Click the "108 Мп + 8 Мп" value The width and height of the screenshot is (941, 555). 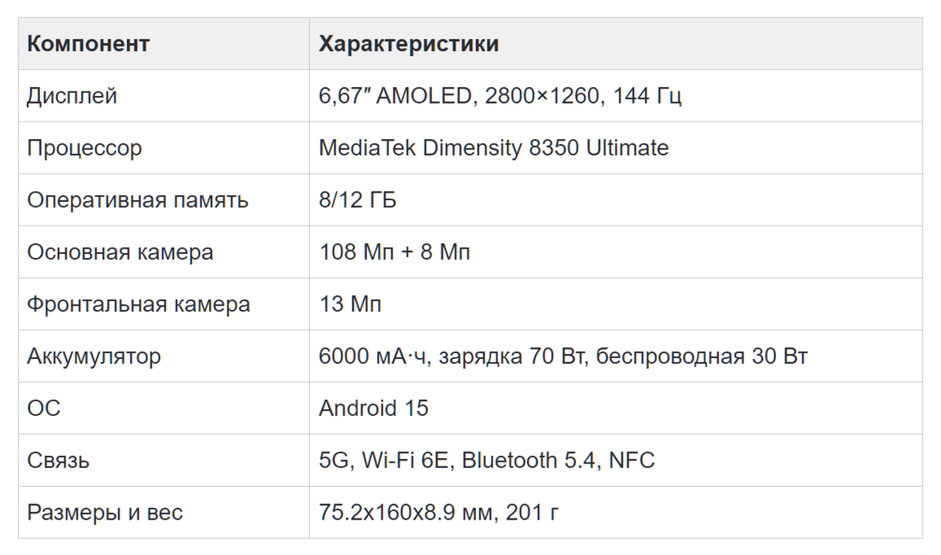coord(395,252)
